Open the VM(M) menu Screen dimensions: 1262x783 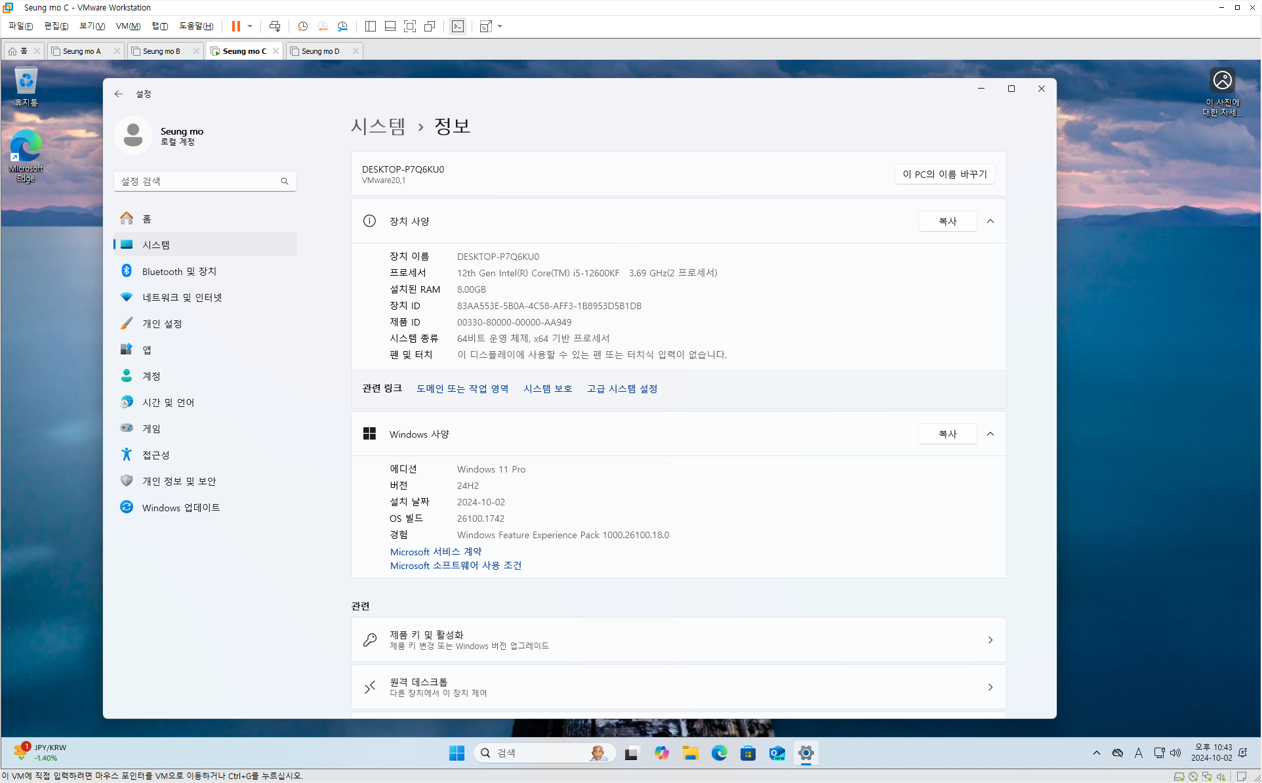[128, 26]
